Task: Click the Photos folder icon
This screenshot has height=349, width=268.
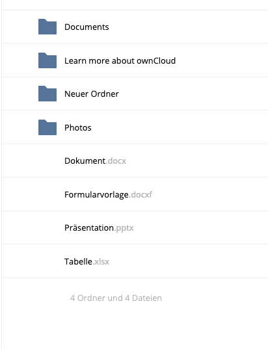Action: (47, 127)
